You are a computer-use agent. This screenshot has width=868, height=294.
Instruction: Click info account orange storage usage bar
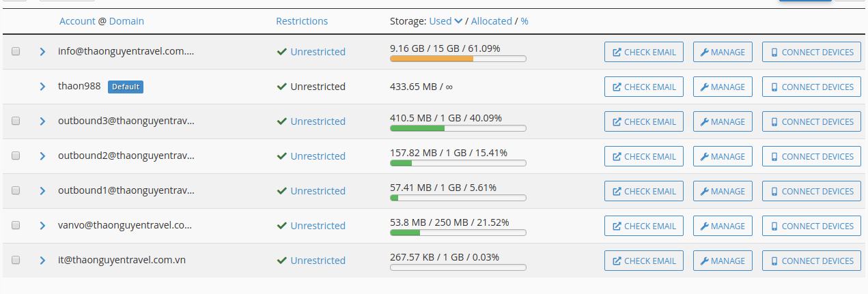point(458,59)
